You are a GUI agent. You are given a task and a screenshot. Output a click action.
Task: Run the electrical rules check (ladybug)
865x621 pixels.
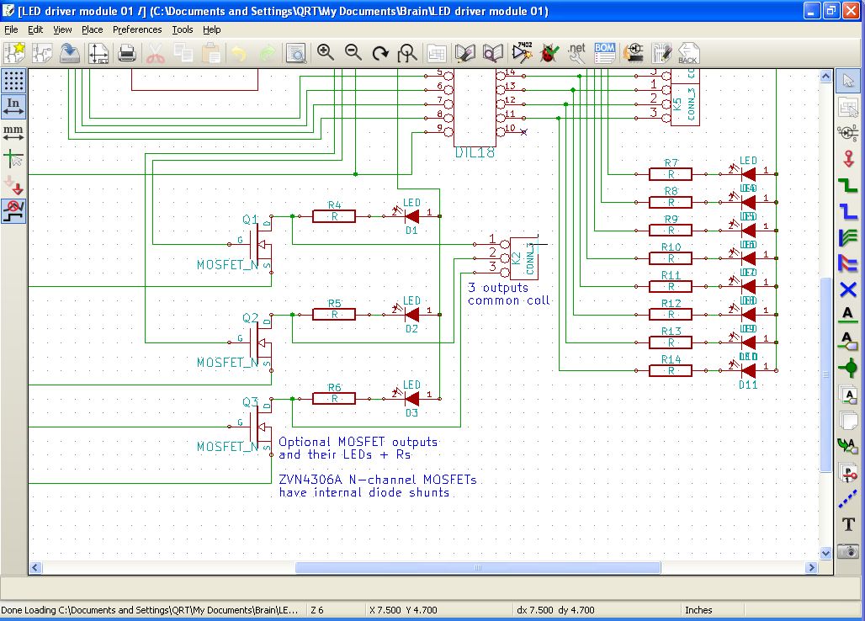point(549,53)
